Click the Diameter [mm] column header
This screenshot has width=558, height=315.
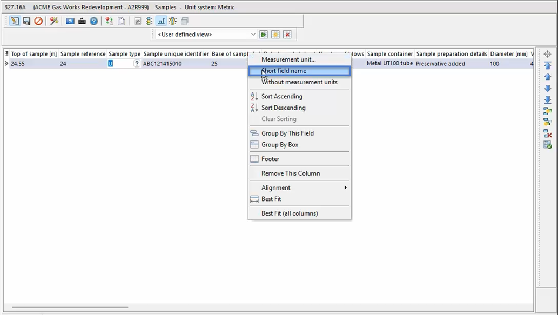coord(508,54)
